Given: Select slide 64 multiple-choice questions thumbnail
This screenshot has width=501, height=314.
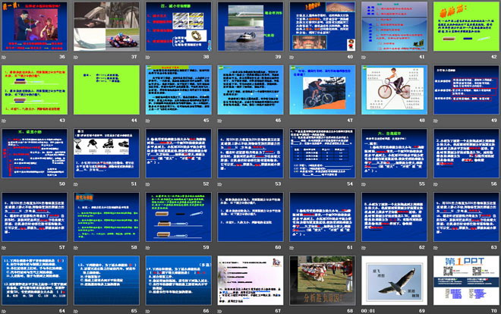Looking at the screenshot, I should point(34,280).
